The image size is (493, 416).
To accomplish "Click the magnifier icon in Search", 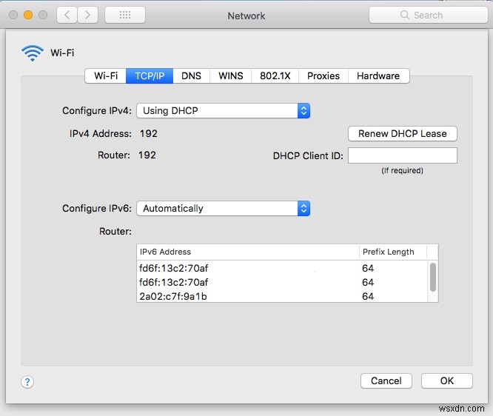I will tap(405, 15).
